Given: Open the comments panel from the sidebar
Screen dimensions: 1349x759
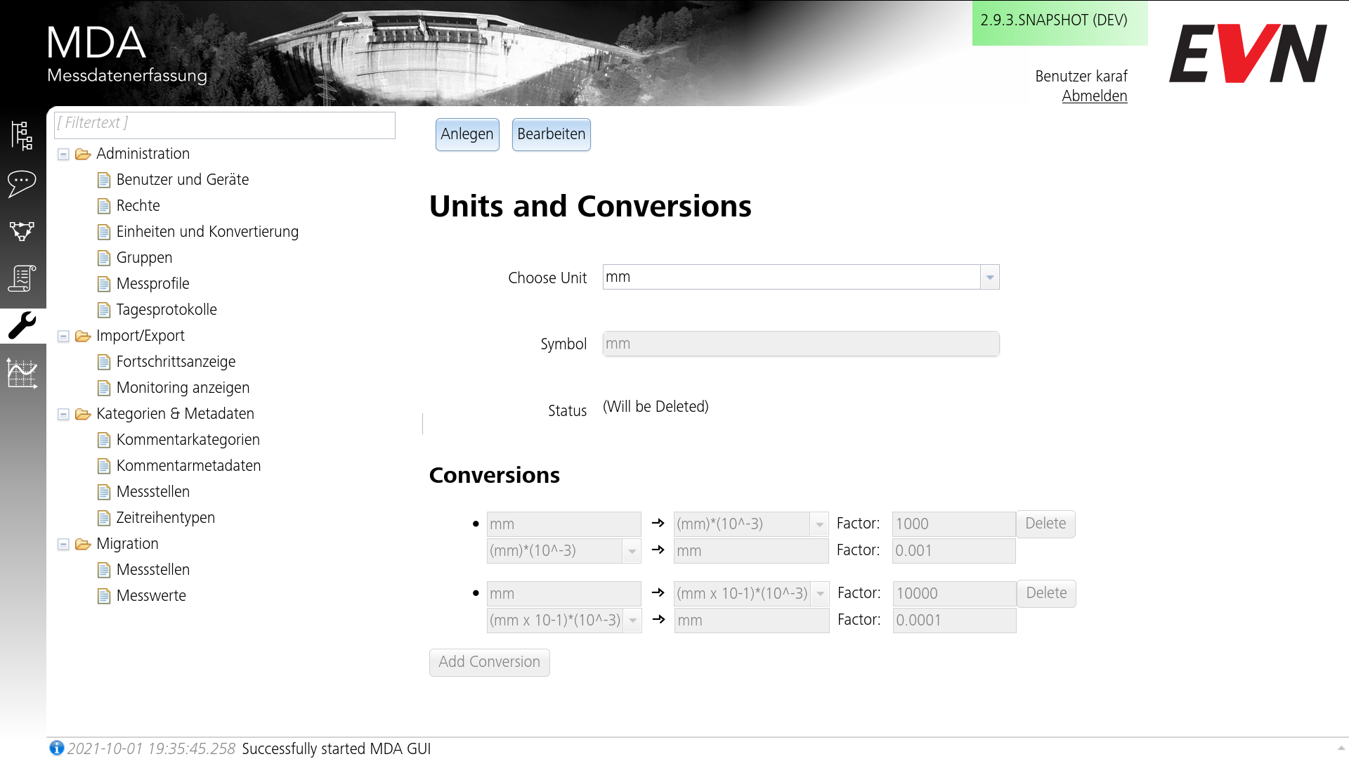Looking at the screenshot, I should pos(22,183).
